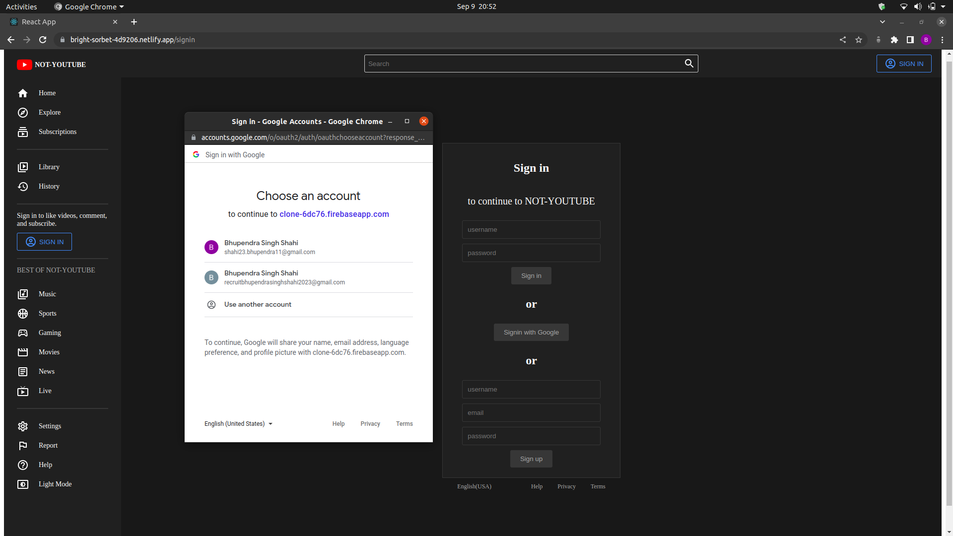The height and width of the screenshot is (536, 953).
Task: Expand the Google Chrome menu in the top bar
Action: point(88,6)
